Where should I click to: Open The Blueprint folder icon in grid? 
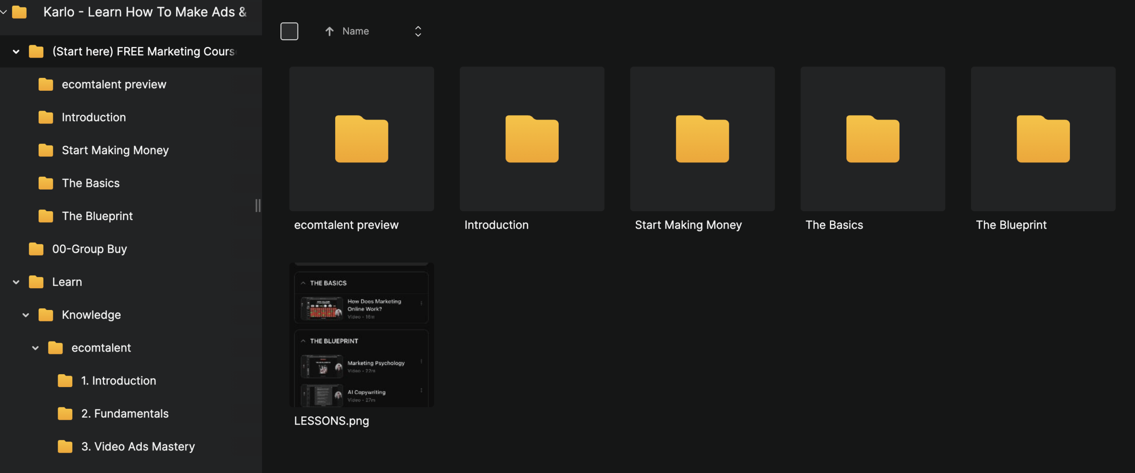1043,139
